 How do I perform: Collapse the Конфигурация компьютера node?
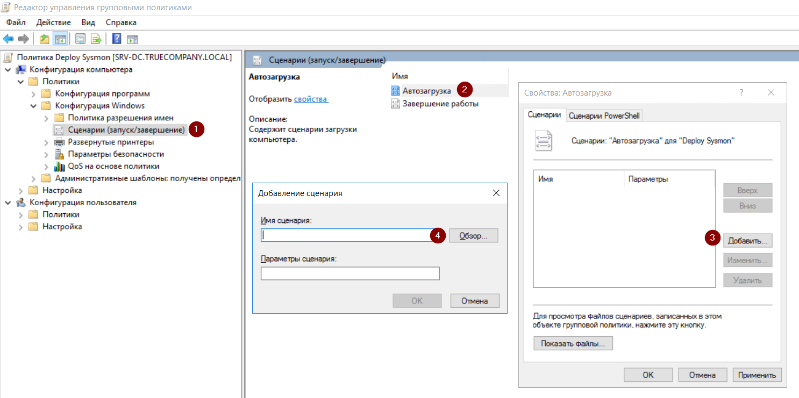tap(8, 70)
